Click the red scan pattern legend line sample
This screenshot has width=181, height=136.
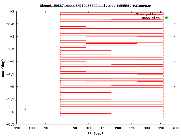(x=167, y=14)
